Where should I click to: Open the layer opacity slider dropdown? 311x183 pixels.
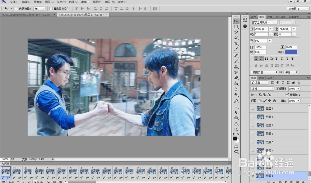point(298,89)
